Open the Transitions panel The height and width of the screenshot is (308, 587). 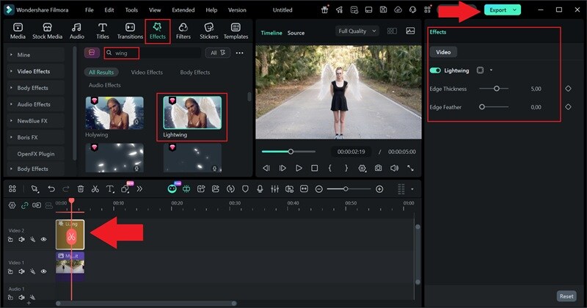tap(130, 31)
